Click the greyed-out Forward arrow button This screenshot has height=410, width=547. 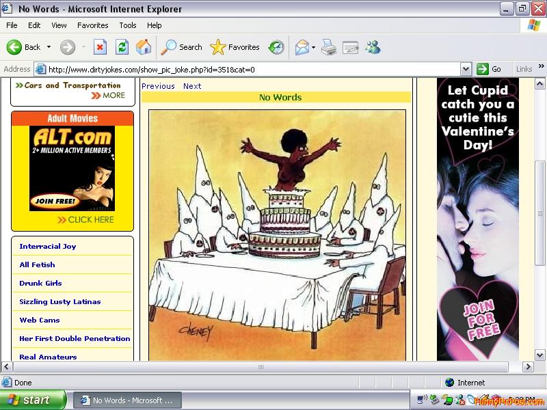(x=68, y=47)
